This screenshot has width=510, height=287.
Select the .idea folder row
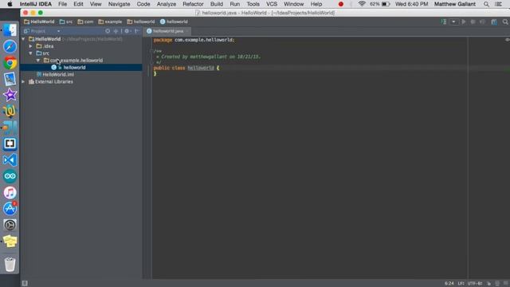pos(81,46)
